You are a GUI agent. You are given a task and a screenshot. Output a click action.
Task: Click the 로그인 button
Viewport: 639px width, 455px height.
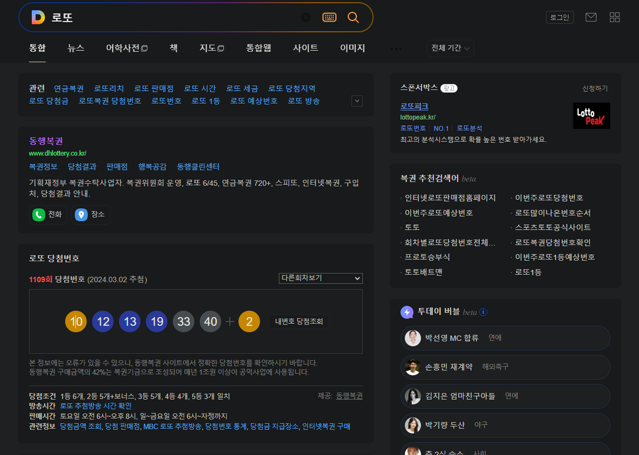(559, 17)
